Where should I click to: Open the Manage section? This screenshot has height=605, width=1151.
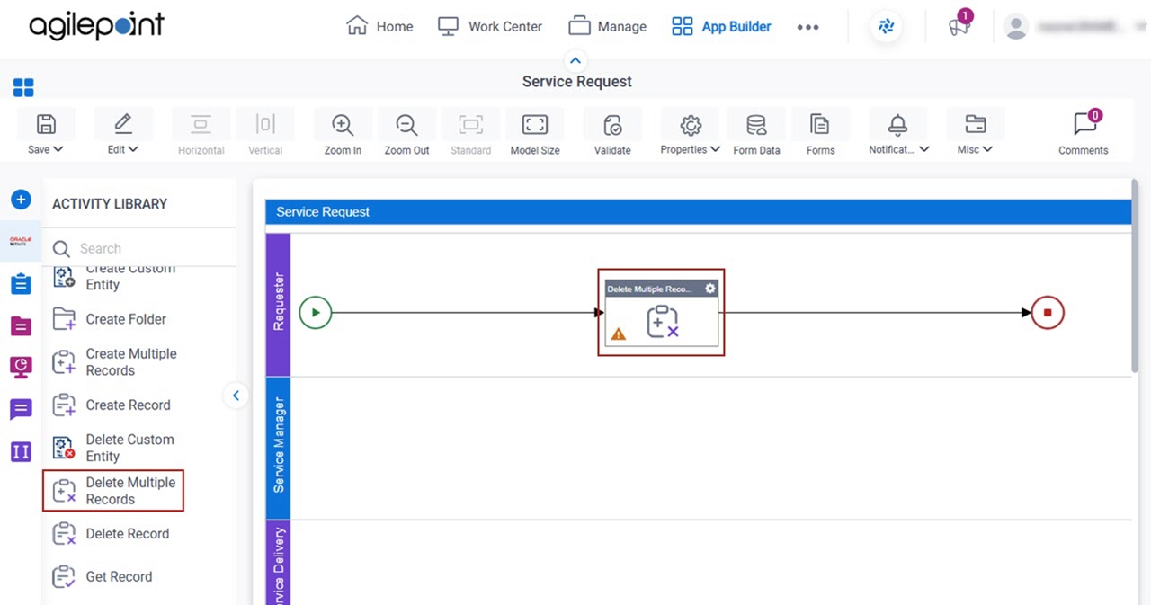tap(608, 26)
